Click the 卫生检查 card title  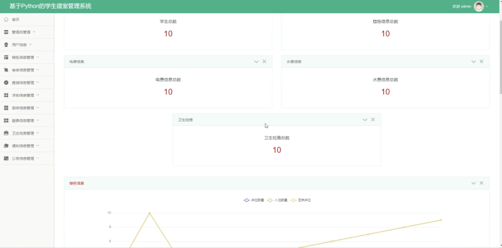click(185, 120)
